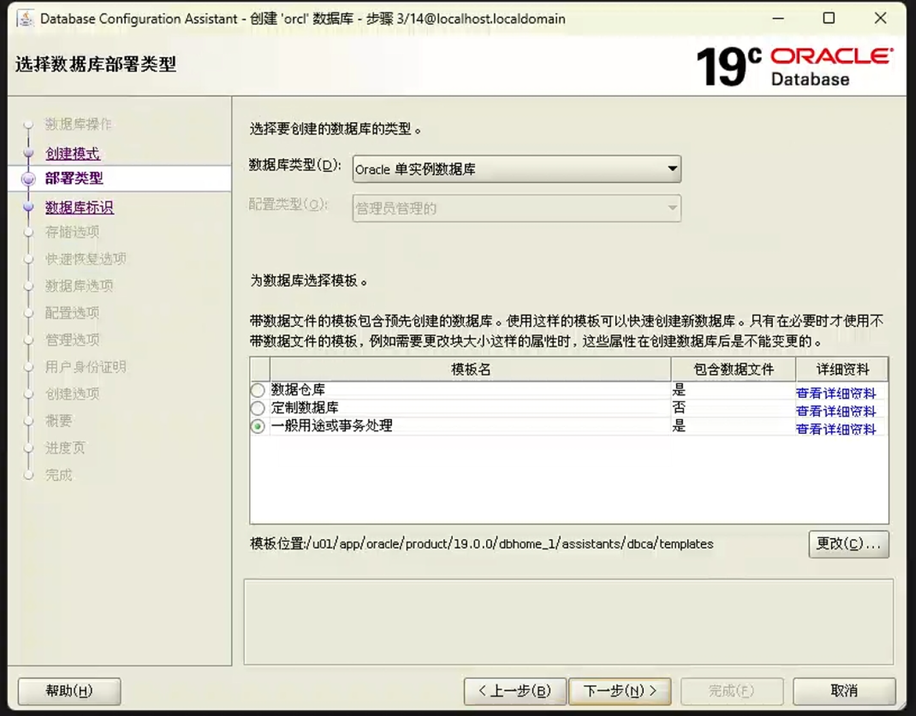Go to 创建模式 step in sidebar
This screenshot has width=916, height=716.
(73, 154)
